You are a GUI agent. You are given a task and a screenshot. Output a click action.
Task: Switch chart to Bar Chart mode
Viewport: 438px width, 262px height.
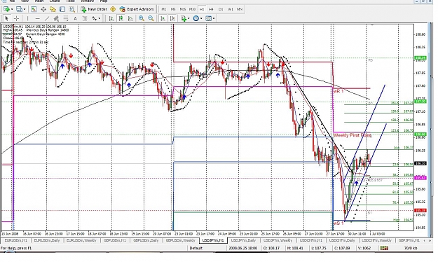click(111, 18)
